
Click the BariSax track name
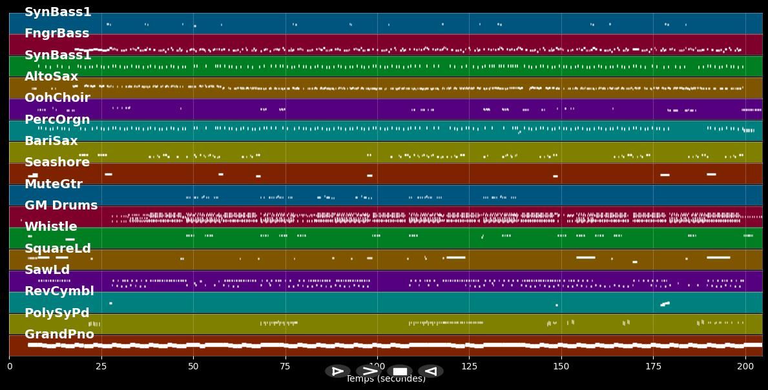coord(51,141)
